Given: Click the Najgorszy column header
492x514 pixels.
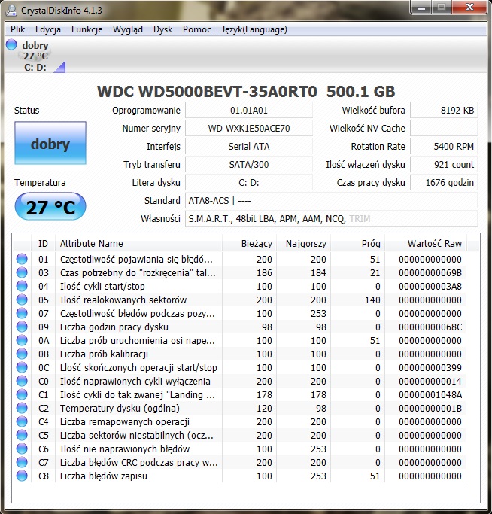Looking at the screenshot, I should coord(303,244).
